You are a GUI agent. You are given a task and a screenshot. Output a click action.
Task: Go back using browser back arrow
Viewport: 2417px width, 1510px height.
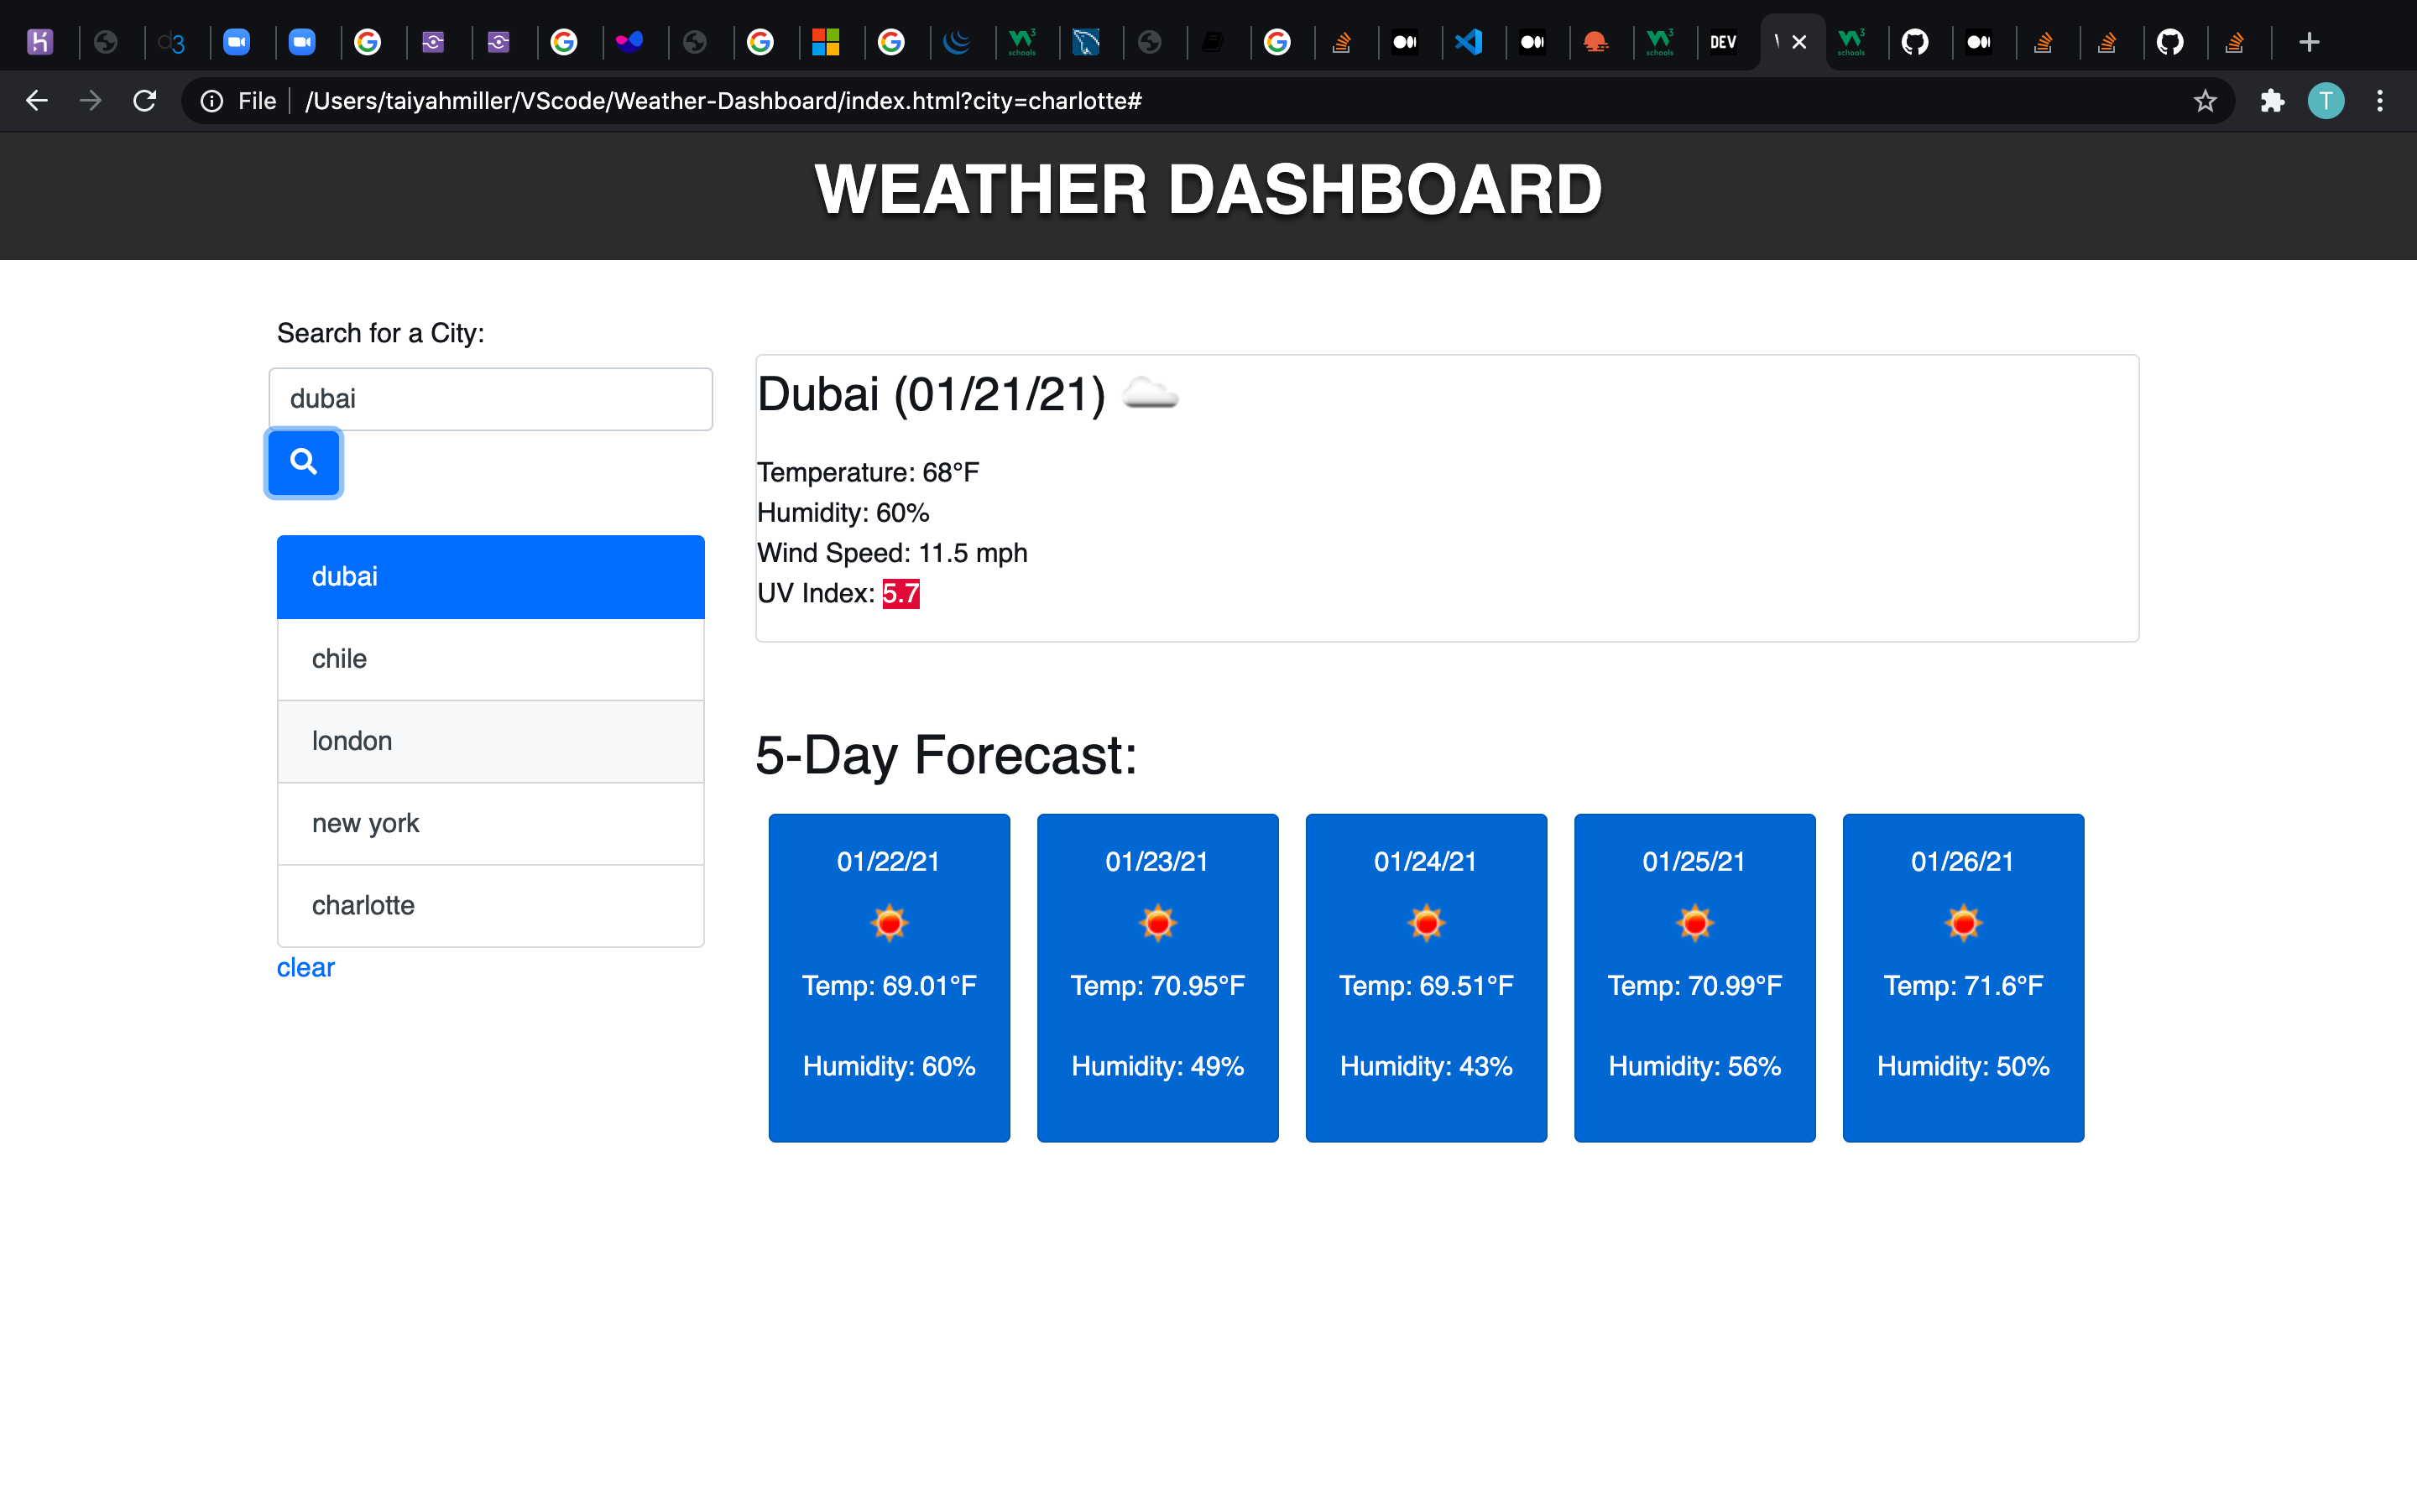coord(37,101)
